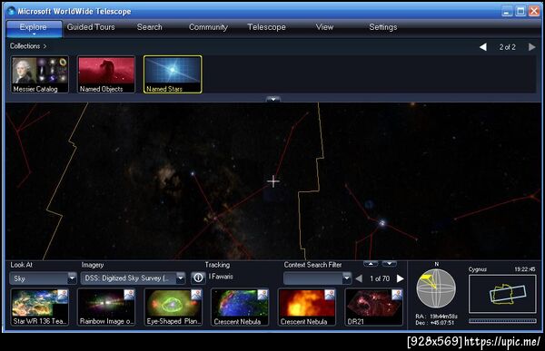The width and height of the screenshot is (545, 351).
Task: Minimize the WorldWide Telescope window
Action: [507, 11]
